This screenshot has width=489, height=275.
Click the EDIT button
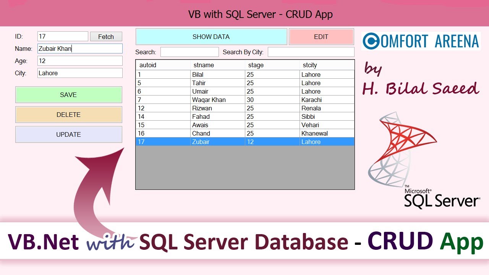point(321,37)
